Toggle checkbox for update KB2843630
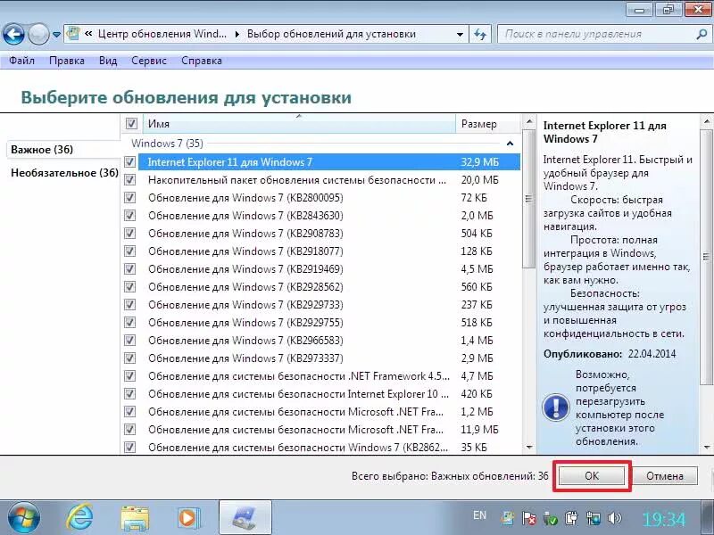This screenshot has height=535, width=714. (130, 215)
